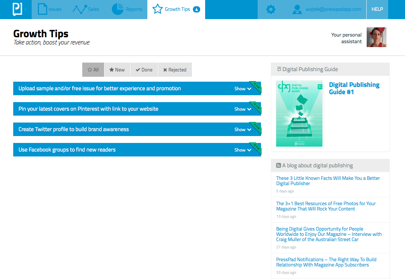Open Digital Publishing Guide #1 link
Image resolution: width=405 pixels, height=279 pixels.
point(354,88)
